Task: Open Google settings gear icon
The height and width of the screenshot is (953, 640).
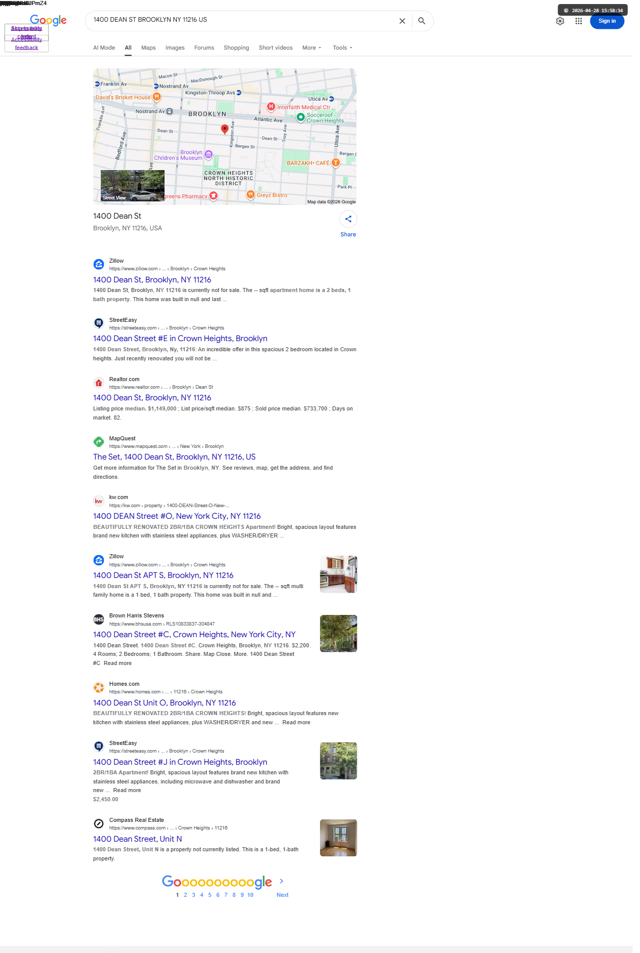Action: coord(560,21)
